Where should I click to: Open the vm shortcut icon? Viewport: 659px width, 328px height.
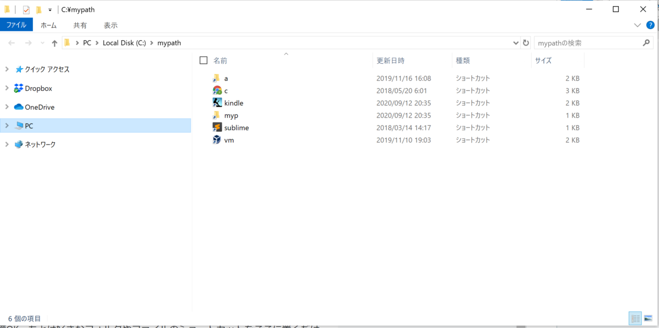(230, 140)
